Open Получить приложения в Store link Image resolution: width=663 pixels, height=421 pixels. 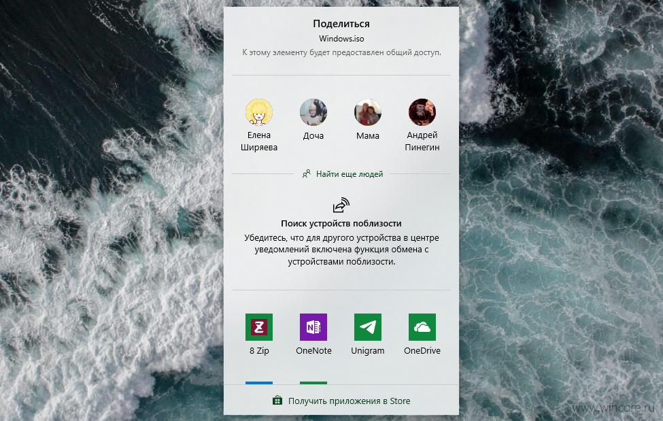pos(350,401)
